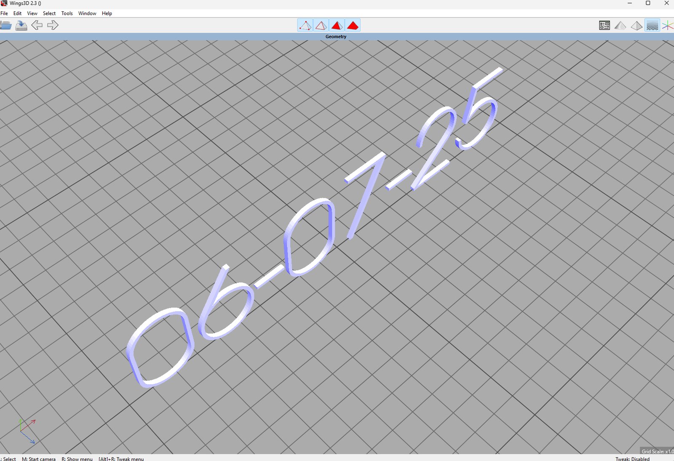The width and height of the screenshot is (674, 461).
Task: Click the Open file folder icon
Action: coord(6,26)
